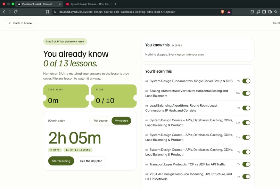
Task: Click lesson title 'Transport Layer Protocols: TCP vs UDP'
Action: point(188,164)
